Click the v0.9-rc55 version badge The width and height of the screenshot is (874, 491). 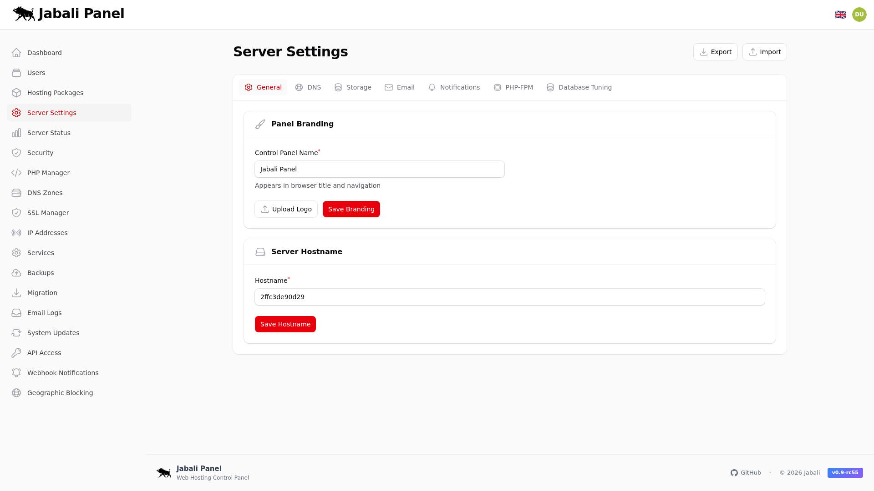(845, 473)
